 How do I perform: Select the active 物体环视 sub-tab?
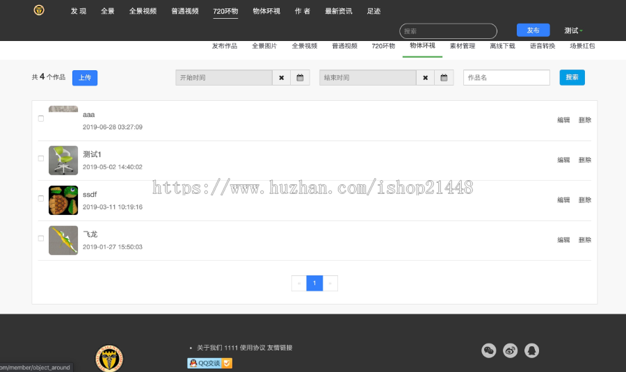click(x=422, y=46)
